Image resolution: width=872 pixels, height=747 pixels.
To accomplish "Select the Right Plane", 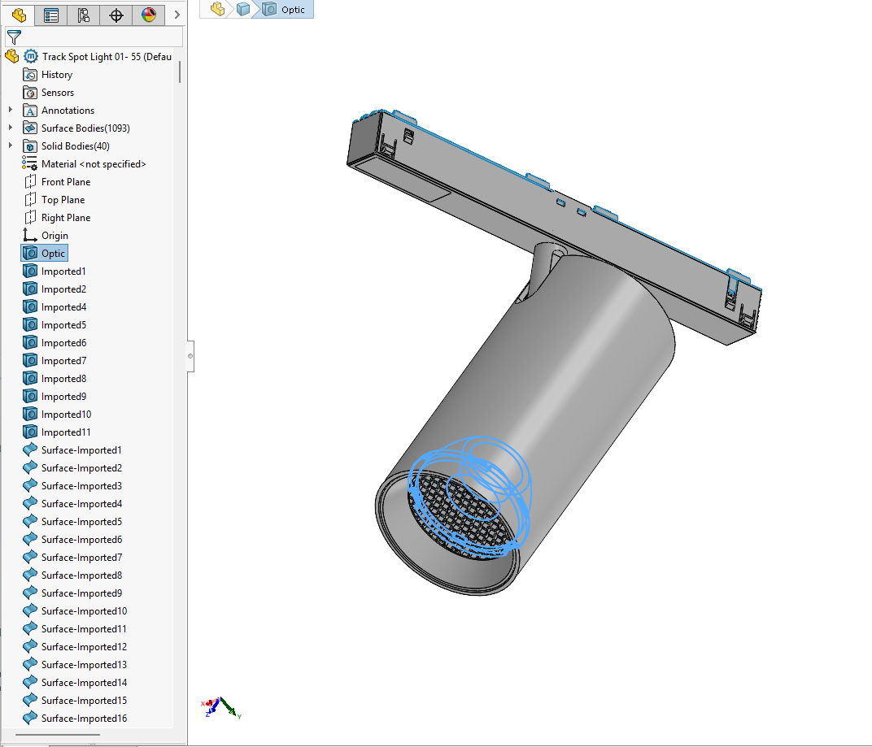I will tap(66, 217).
